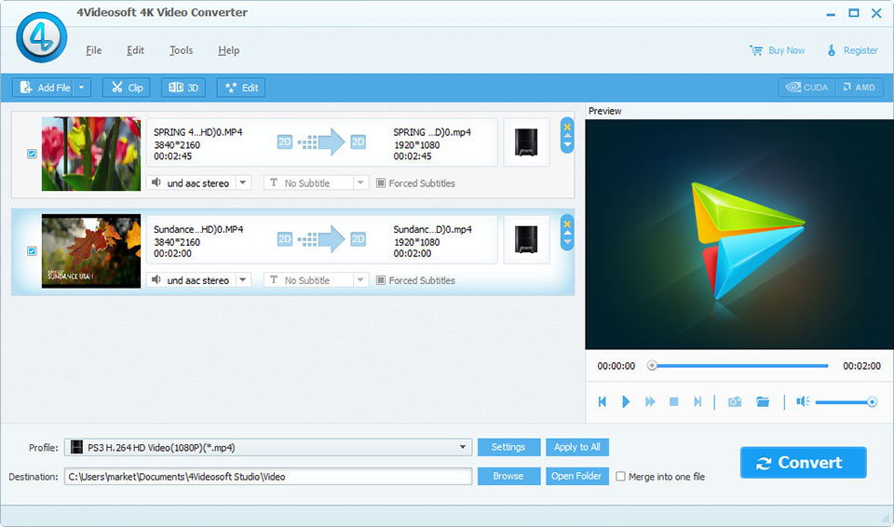Screen dimensions: 894x527
Task: Click the Open Folder button
Action: coord(577,476)
